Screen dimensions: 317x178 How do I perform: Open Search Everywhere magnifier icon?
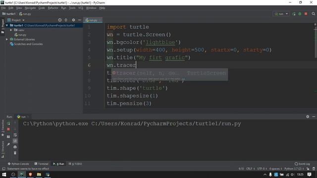[314, 14]
